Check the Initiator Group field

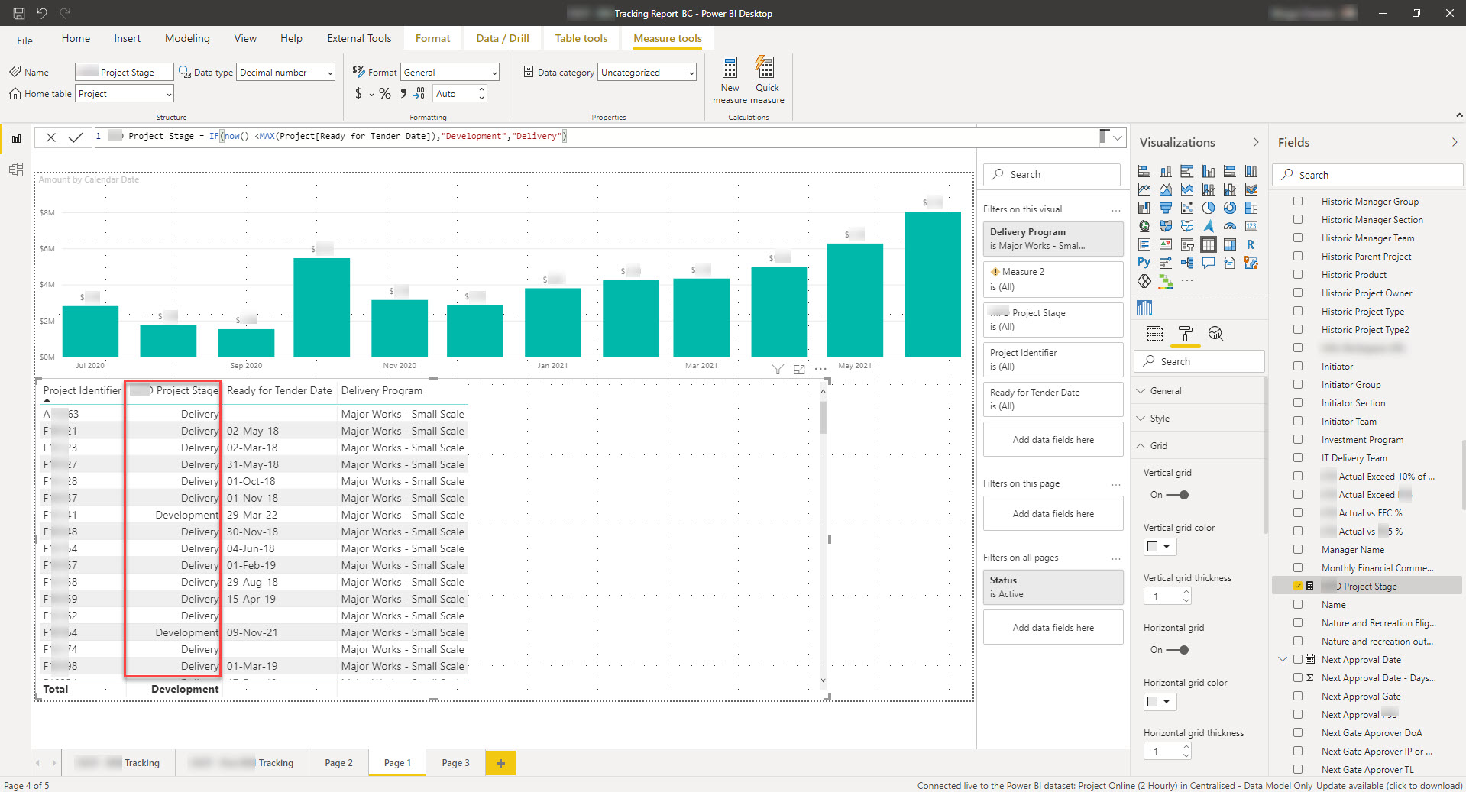(1298, 384)
